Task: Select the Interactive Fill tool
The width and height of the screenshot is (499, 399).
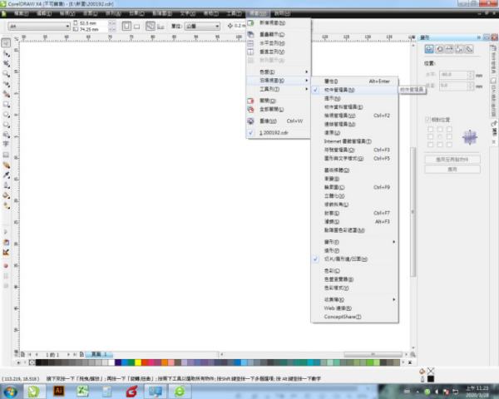Action: pos(6,205)
